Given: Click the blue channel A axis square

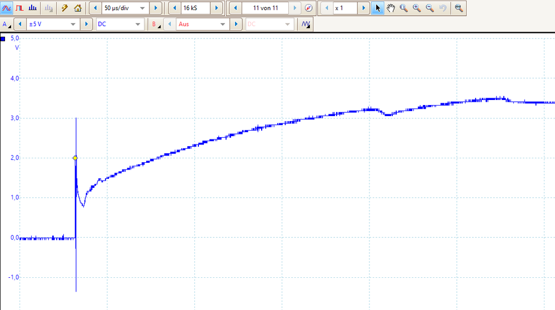Looking at the screenshot, I should point(3,38).
